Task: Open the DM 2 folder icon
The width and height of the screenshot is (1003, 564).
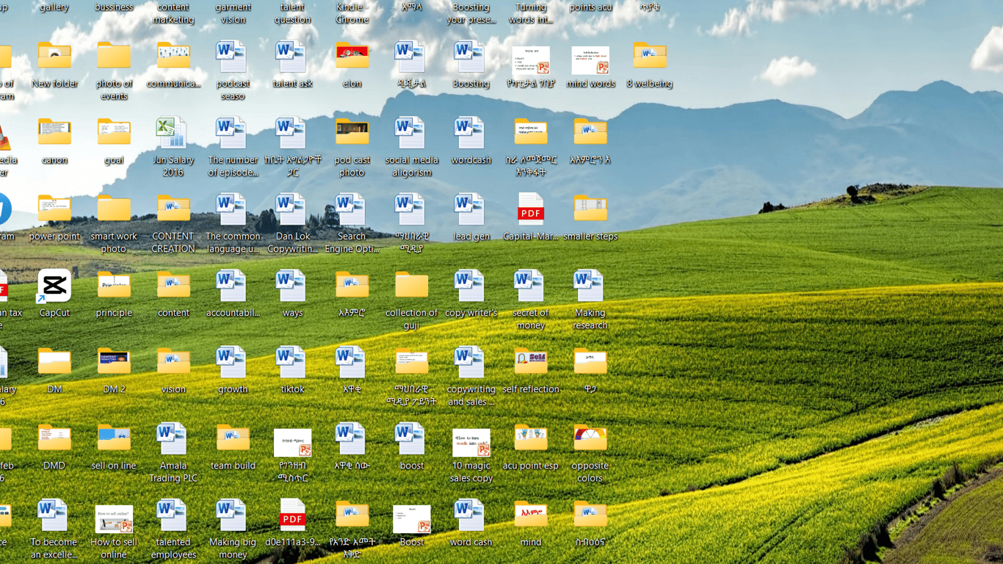Action: click(114, 363)
